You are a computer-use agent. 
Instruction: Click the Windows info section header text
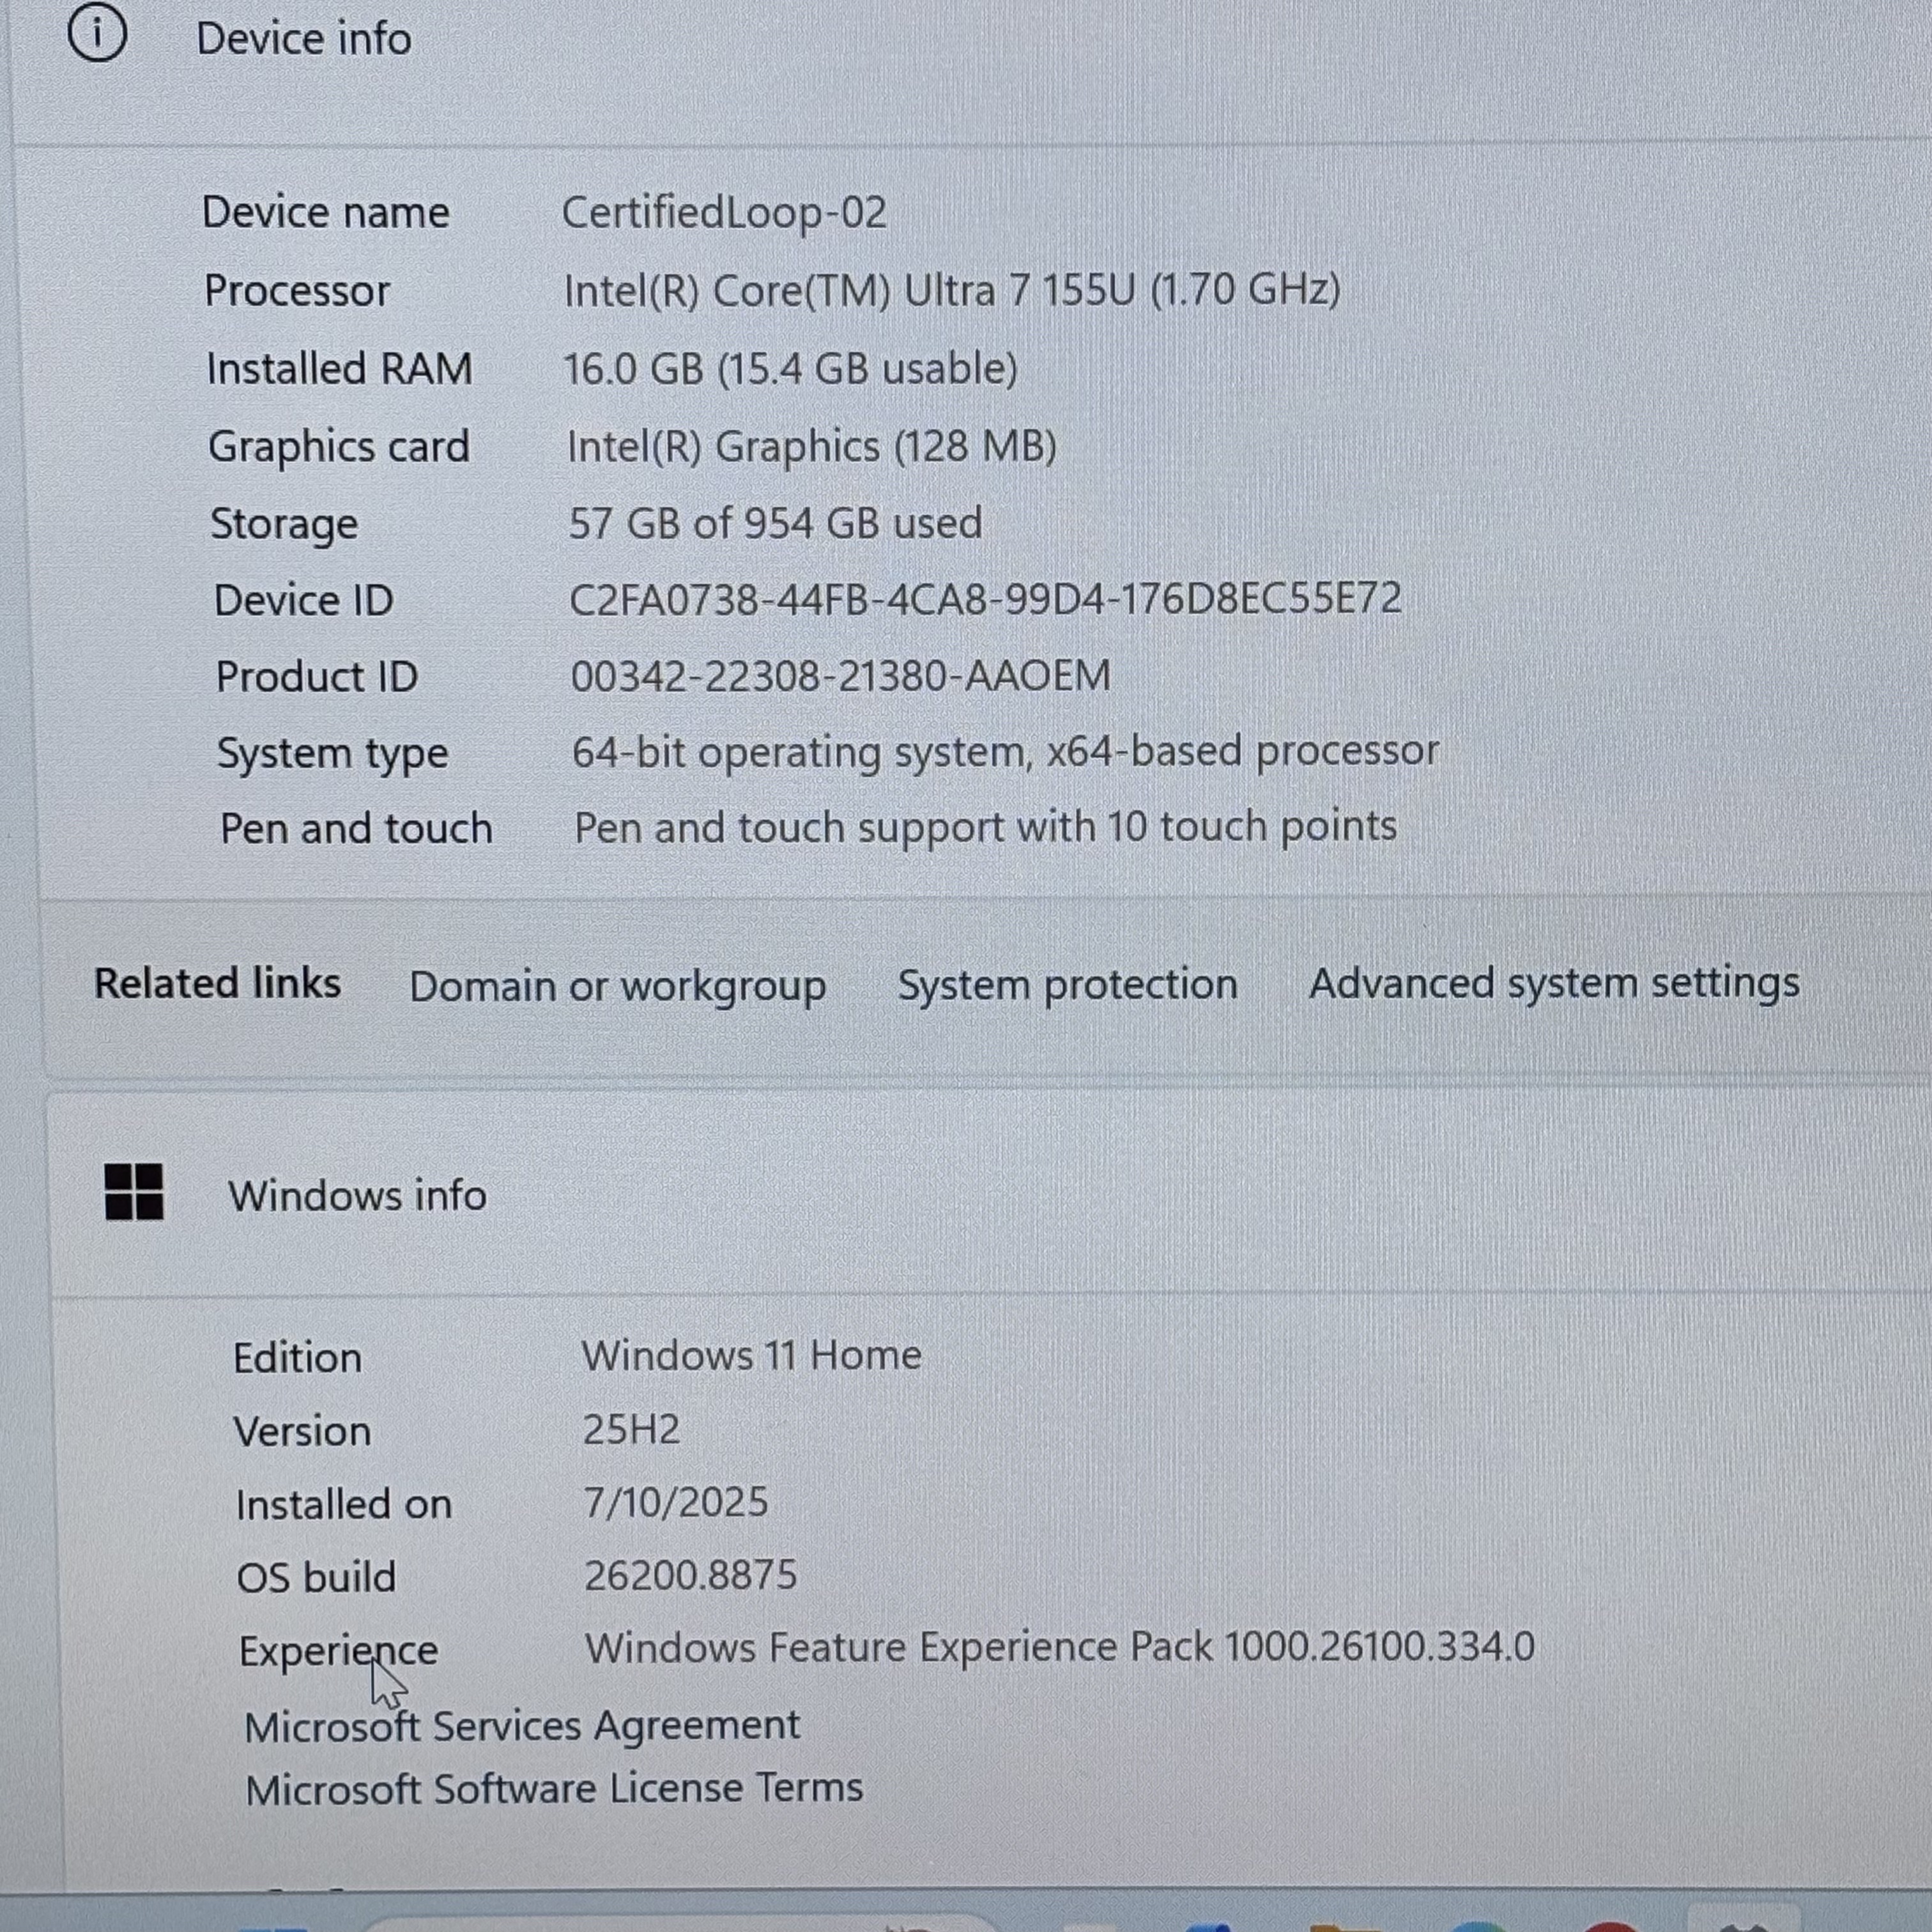pyautogui.click(x=358, y=1195)
